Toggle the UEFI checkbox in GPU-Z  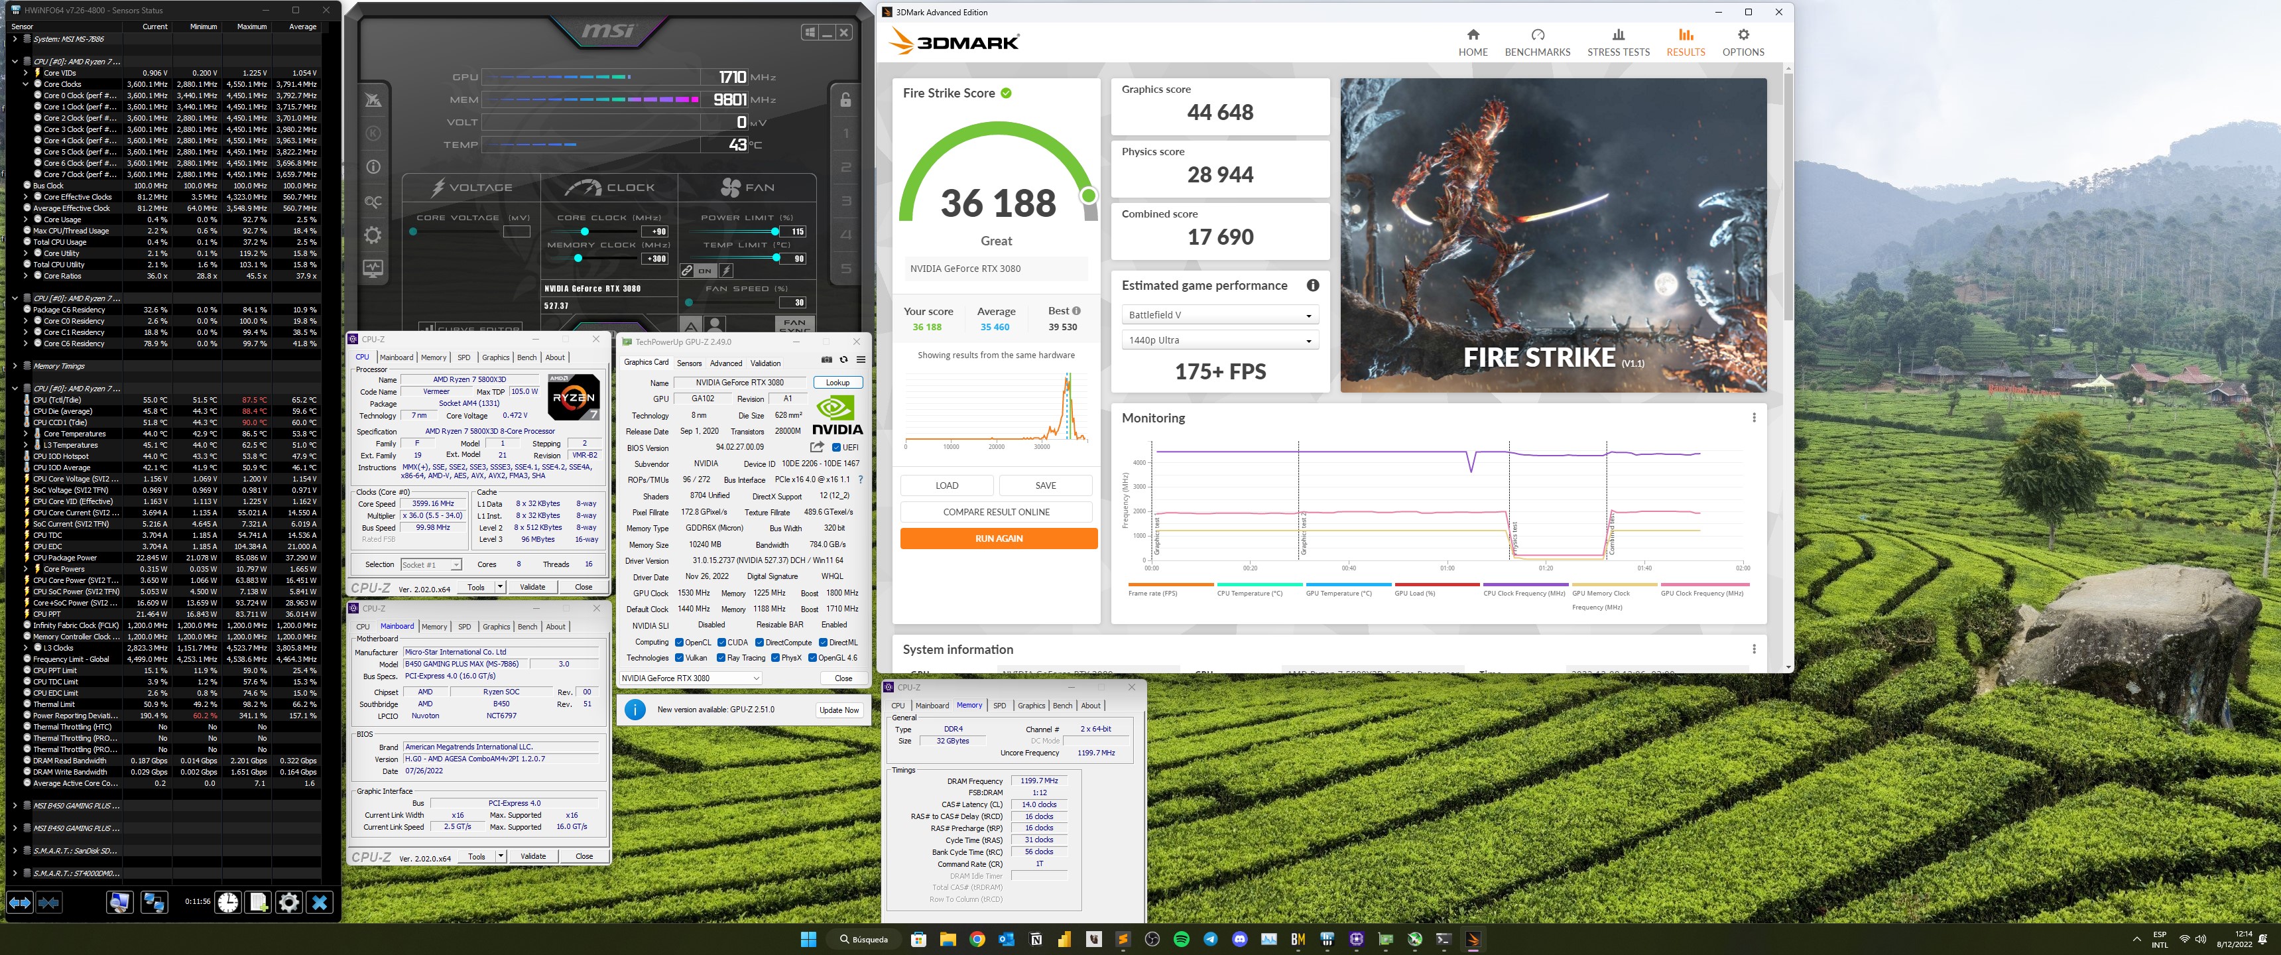tap(837, 448)
